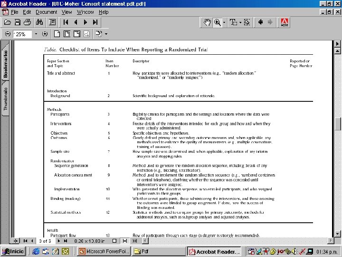Open the zoom percentage dropdown
Image resolution: width=342 pixels, height=257 pixels.
click(36, 34)
